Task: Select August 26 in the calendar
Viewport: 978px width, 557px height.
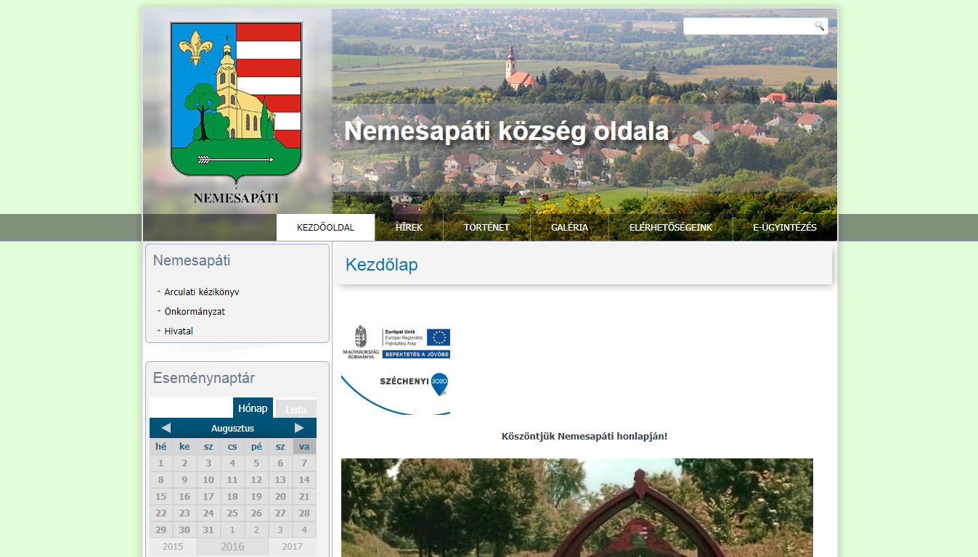Action: [256, 513]
